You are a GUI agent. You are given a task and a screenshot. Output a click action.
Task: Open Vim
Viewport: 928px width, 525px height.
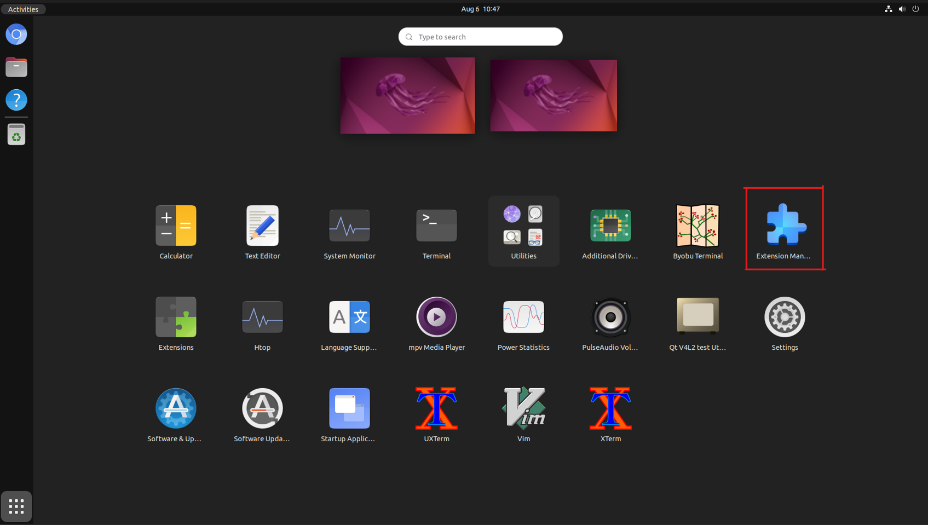point(523,414)
